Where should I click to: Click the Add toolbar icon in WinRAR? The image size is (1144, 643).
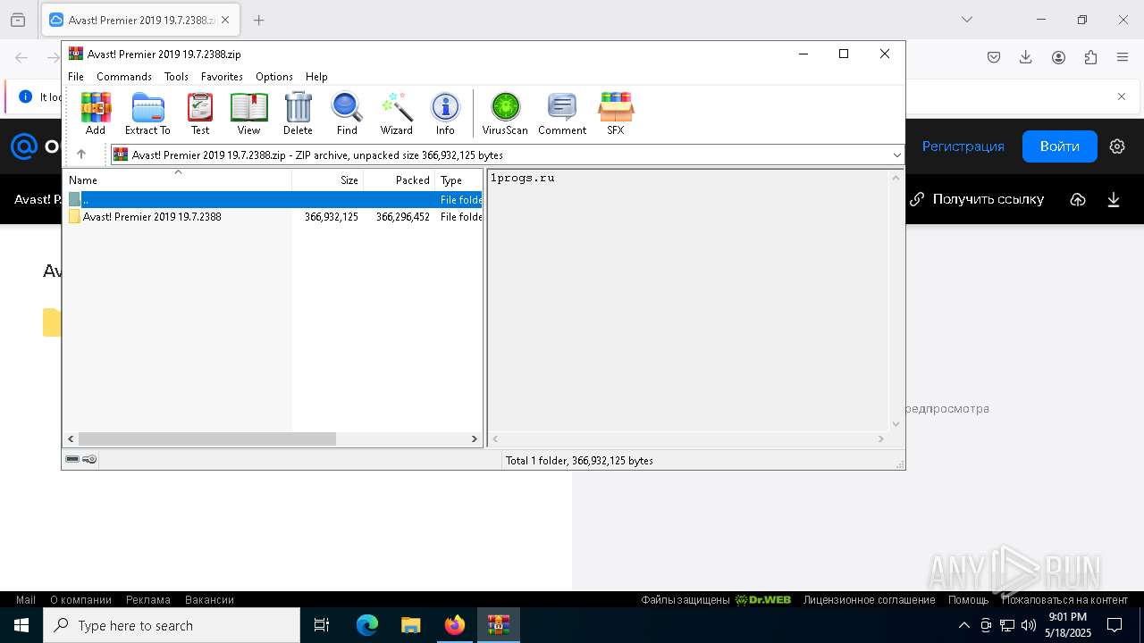[96, 113]
